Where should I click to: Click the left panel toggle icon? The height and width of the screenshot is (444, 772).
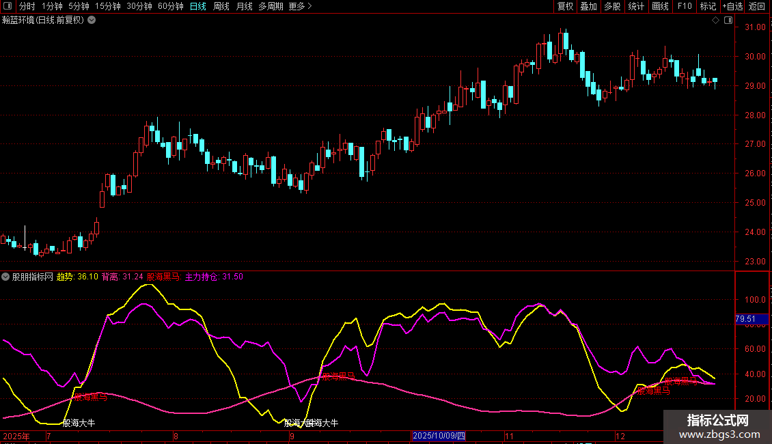pos(8,6)
